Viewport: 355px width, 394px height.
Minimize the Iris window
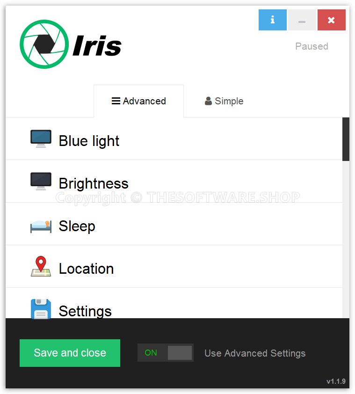pyautogui.click(x=302, y=20)
